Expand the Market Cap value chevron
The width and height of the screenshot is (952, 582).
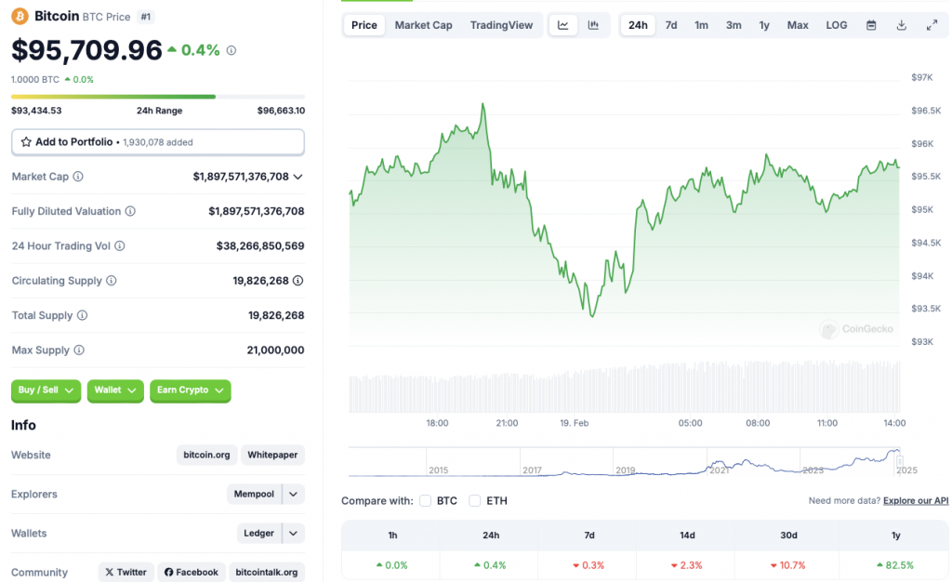(298, 178)
